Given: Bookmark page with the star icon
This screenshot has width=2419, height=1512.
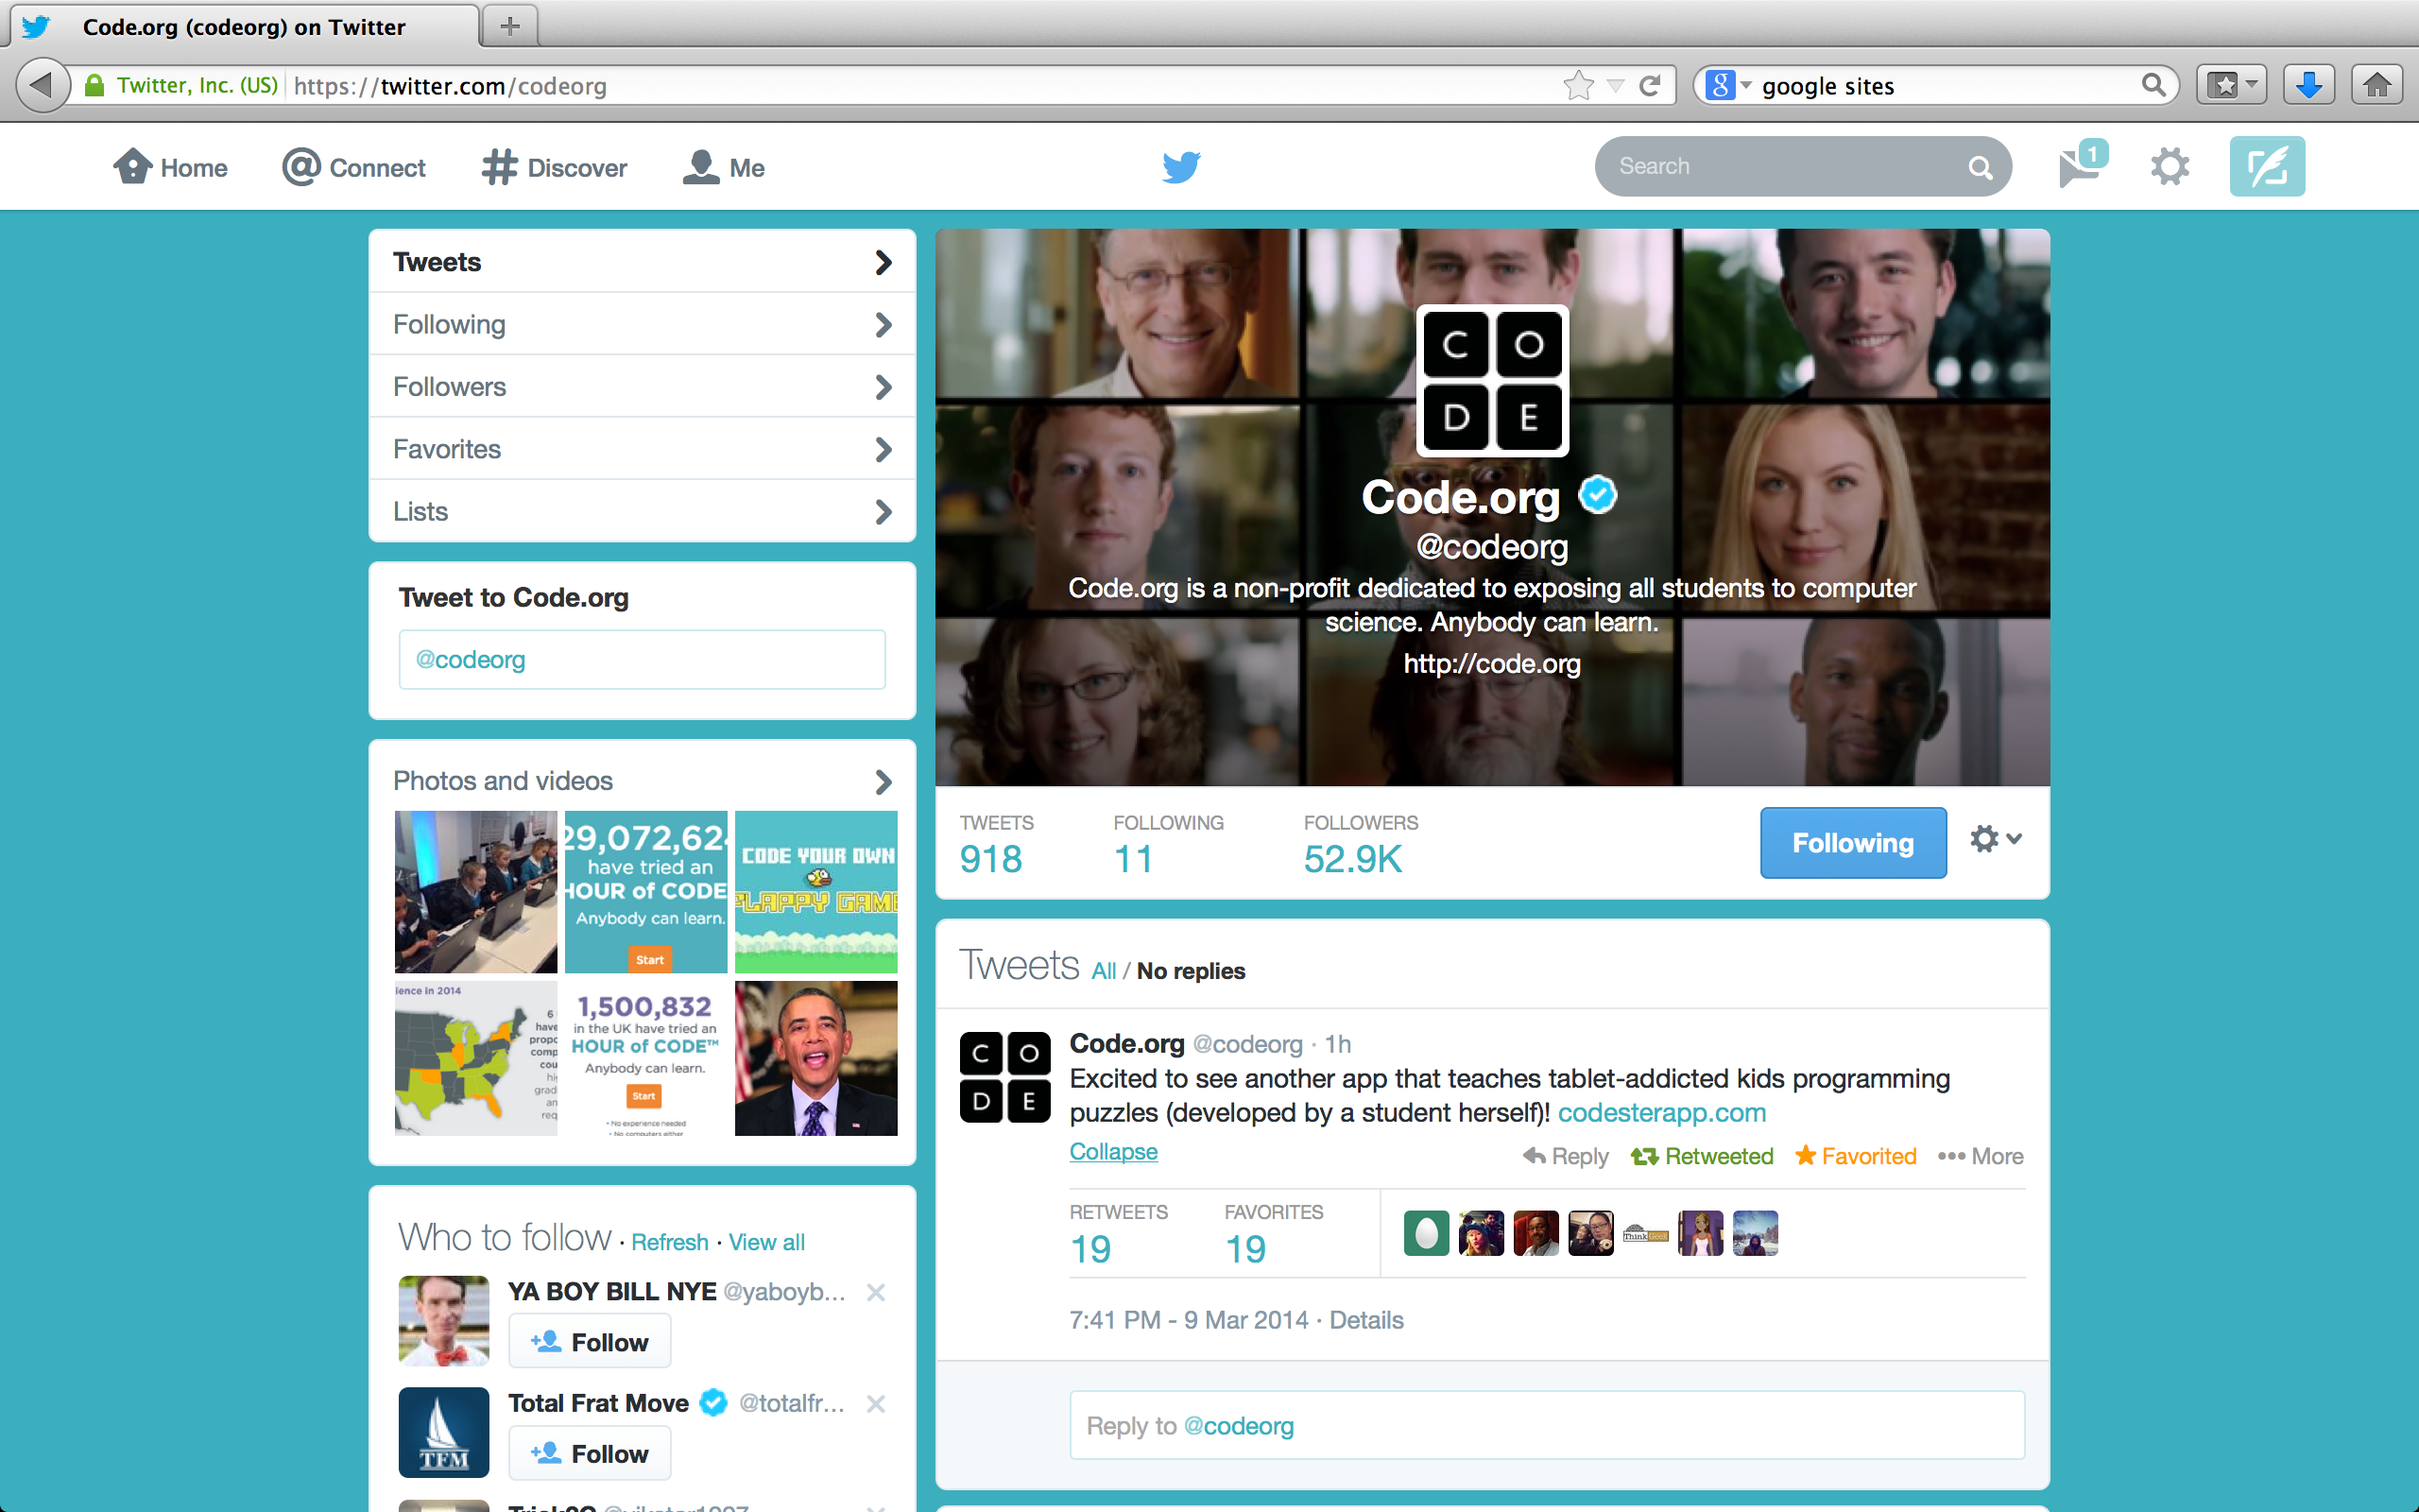Looking at the screenshot, I should (1578, 86).
